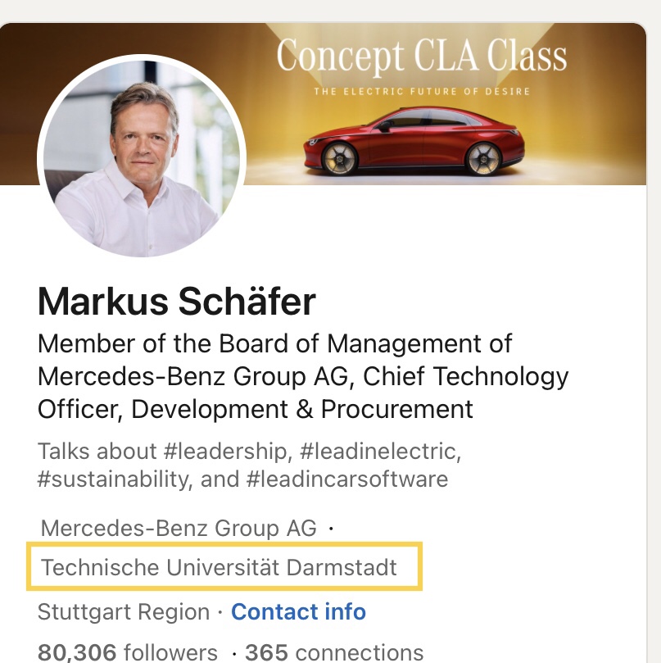661x663 pixels.
Task: Open Technische Universität Darmstadt education link
Action: click(x=219, y=567)
